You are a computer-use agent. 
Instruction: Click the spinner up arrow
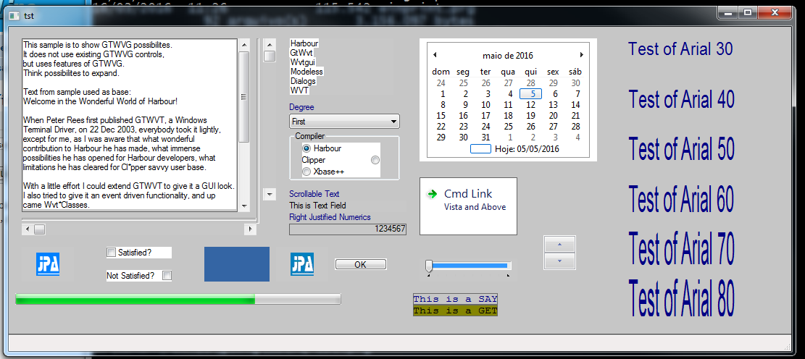point(559,245)
